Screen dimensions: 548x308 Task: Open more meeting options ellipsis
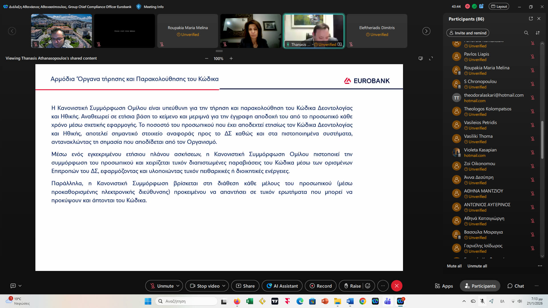pyautogui.click(x=383, y=286)
